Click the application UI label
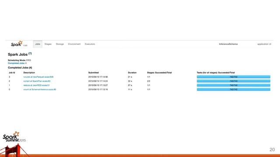 click(264, 44)
